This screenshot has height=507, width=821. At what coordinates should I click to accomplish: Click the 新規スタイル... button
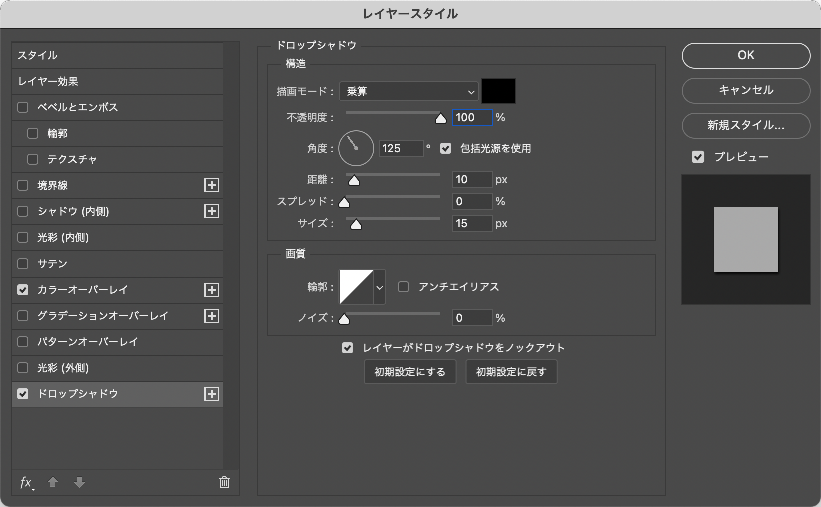746,125
